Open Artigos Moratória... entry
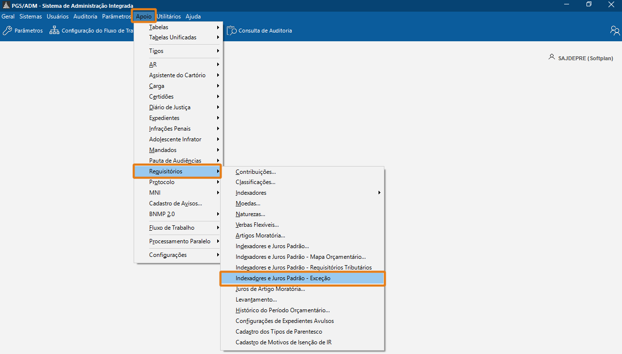The height and width of the screenshot is (354, 622). [302, 236]
